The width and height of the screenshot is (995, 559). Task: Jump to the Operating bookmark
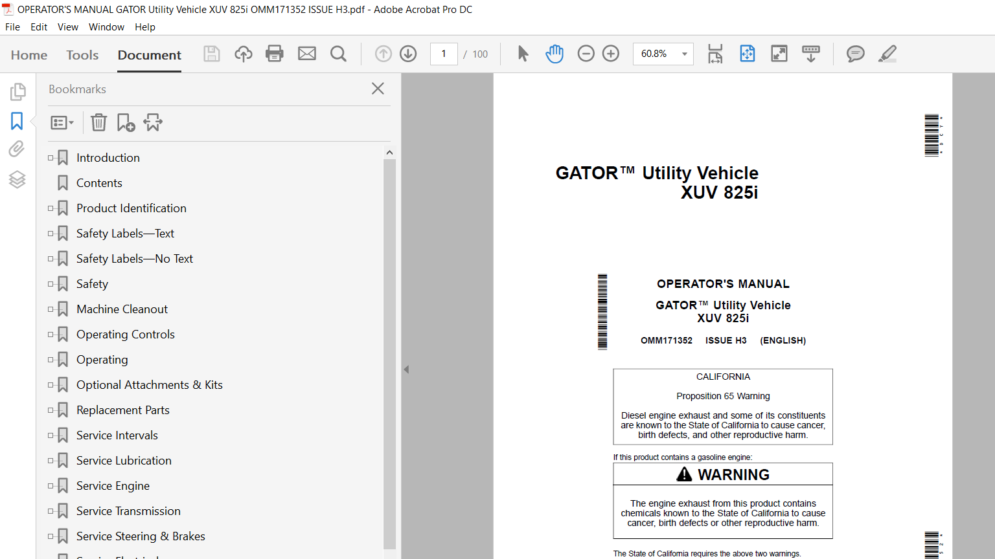tap(102, 359)
